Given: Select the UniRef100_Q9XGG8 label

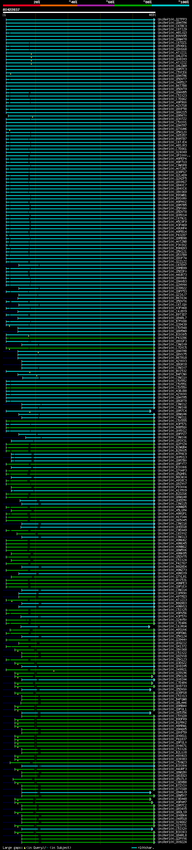Looking at the screenshot, I should 172,49.
